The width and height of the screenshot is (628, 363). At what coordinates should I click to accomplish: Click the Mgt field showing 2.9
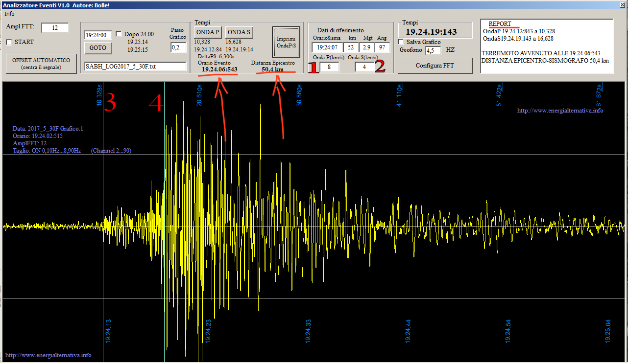(366, 47)
